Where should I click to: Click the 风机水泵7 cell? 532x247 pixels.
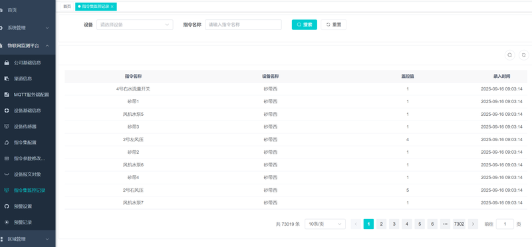pos(134,203)
